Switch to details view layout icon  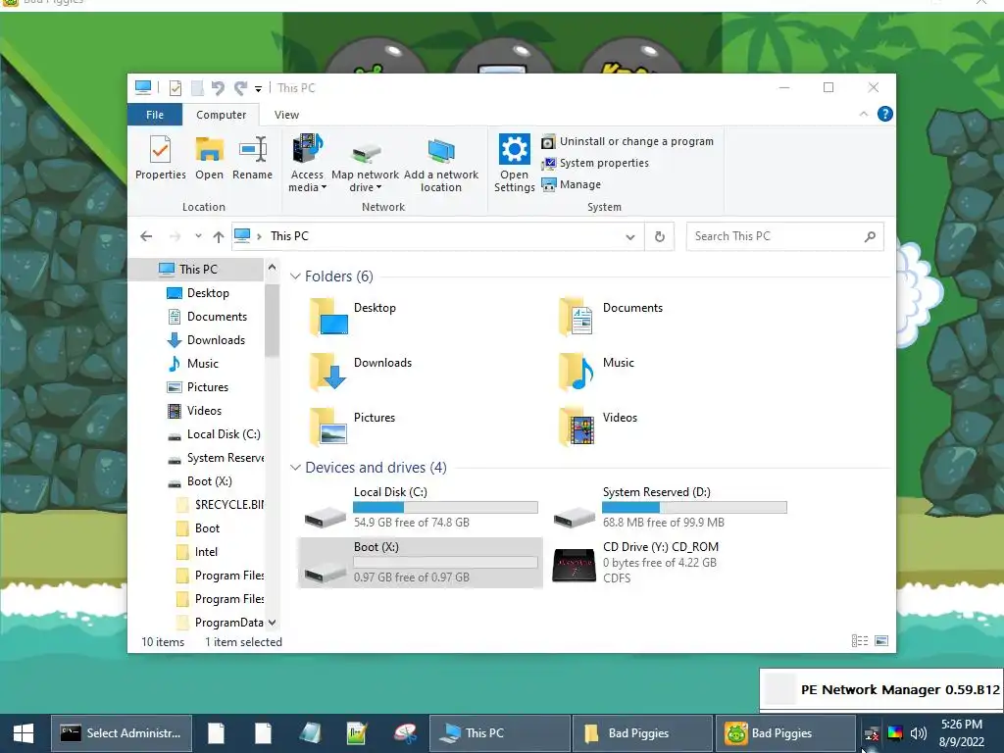coord(859,641)
